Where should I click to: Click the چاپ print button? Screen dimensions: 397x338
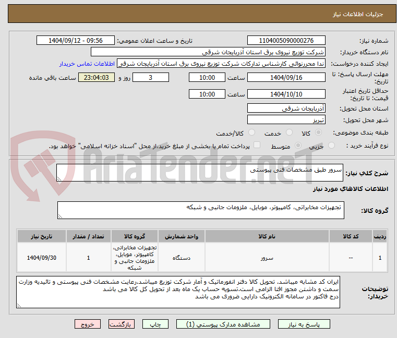(155, 324)
